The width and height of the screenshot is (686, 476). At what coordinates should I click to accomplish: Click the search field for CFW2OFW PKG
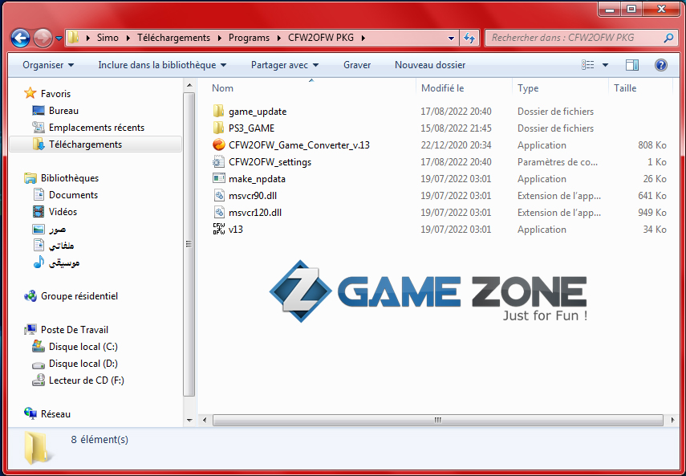(574, 38)
